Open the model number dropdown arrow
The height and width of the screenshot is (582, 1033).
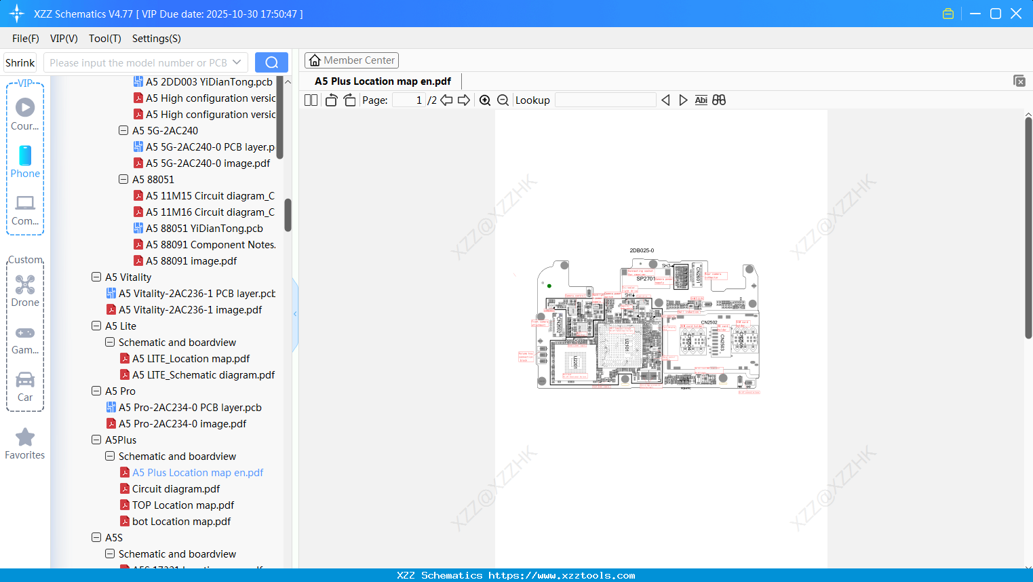(237, 62)
